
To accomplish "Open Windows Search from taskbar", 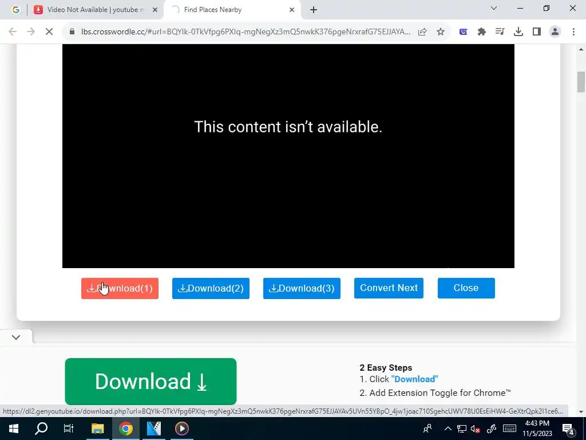I will [41, 429].
